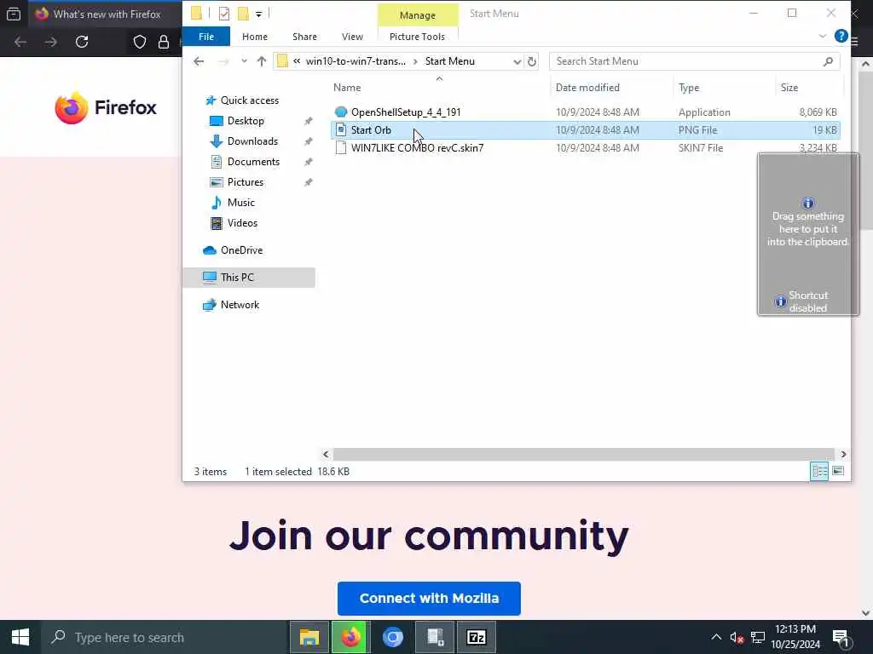The image size is (873, 654).
Task: Collapse the ribbon with the chevron
Action: point(823,36)
